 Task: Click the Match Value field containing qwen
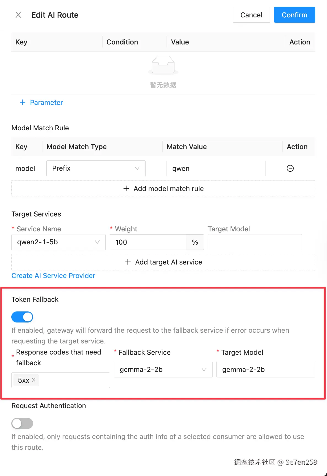216,168
